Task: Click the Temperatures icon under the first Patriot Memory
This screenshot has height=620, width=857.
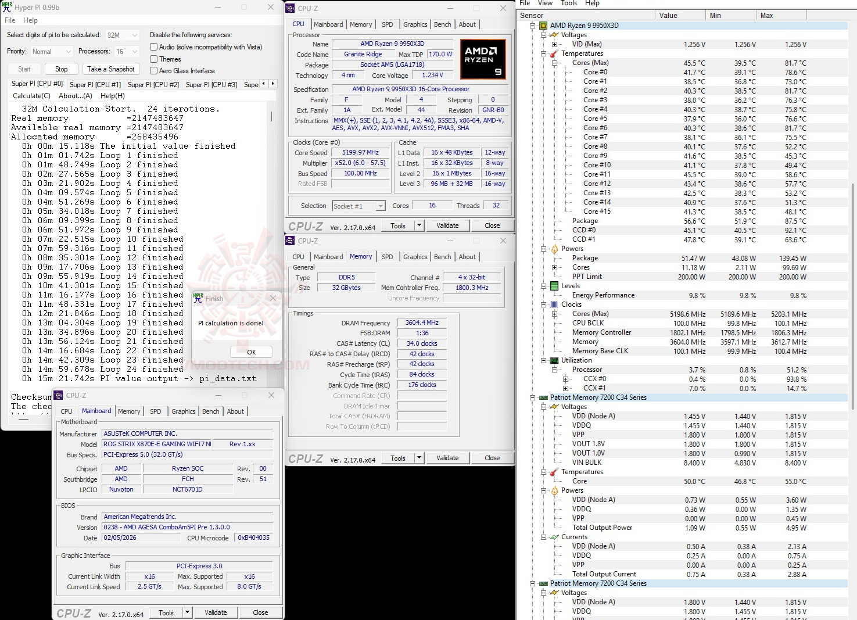Action: 554,472
